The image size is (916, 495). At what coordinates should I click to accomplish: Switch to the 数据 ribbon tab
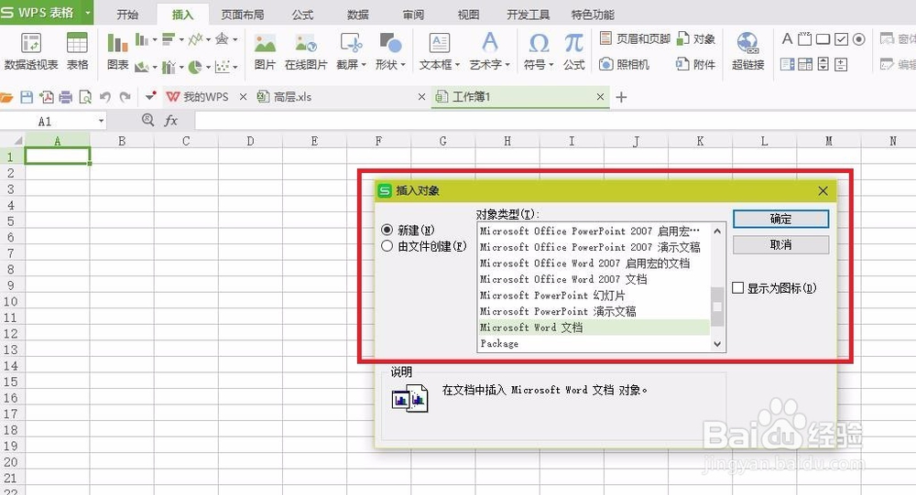(357, 14)
